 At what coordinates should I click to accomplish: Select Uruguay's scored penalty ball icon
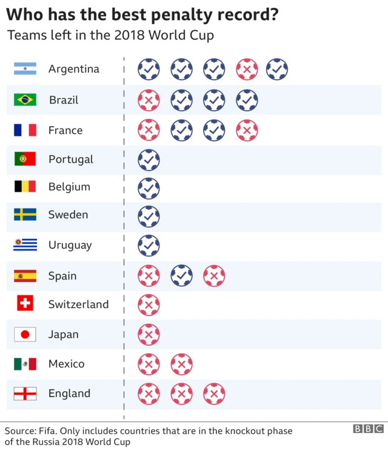149,246
